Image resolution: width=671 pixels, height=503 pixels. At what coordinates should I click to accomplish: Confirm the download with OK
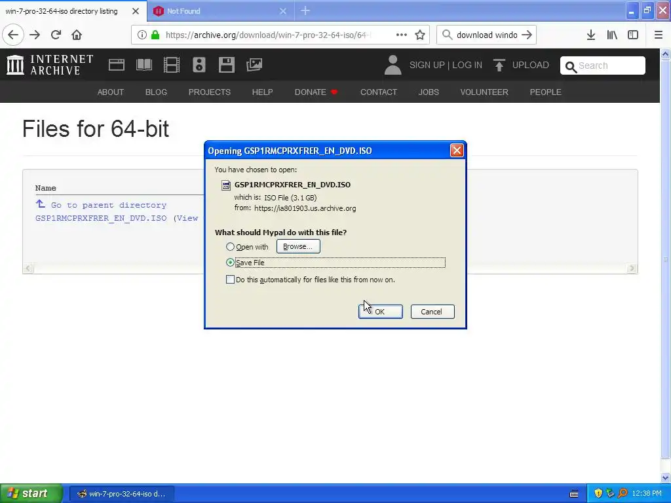pyautogui.click(x=381, y=312)
